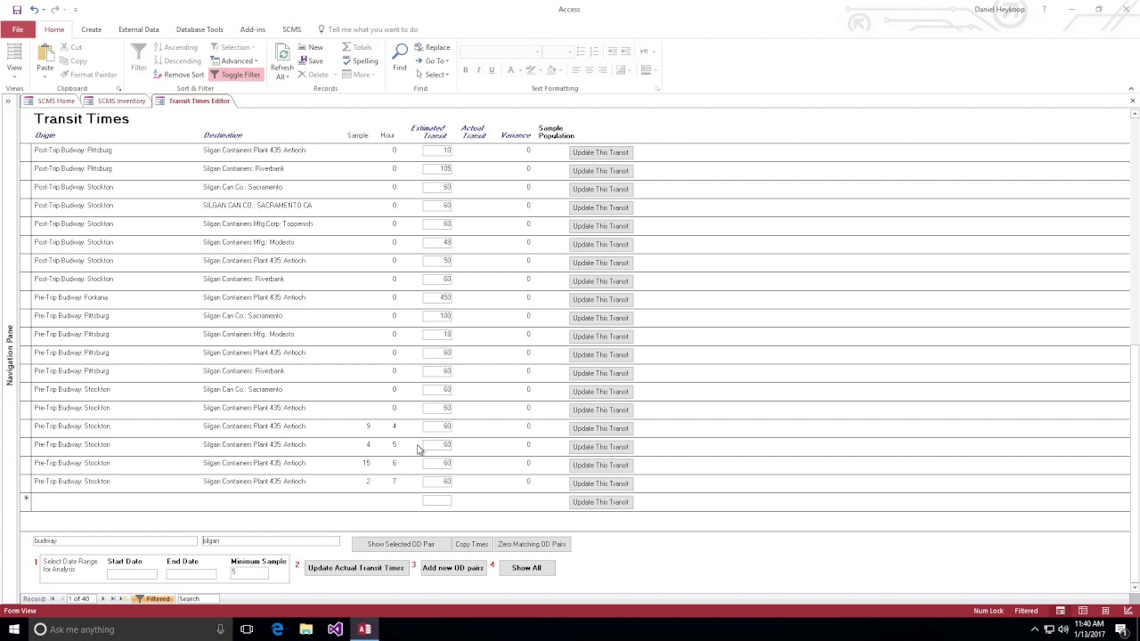Click the Show All button
Image resolution: width=1140 pixels, height=641 pixels.
click(x=526, y=568)
